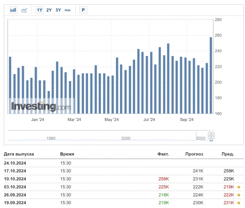Select the 1Y time range

click(39, 10)
